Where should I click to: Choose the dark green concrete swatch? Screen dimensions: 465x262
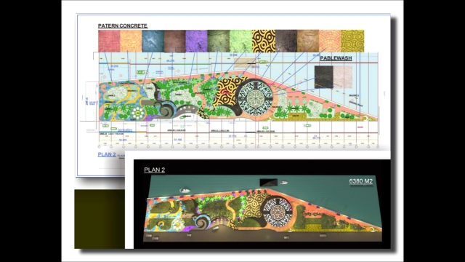tap(219, 41)
